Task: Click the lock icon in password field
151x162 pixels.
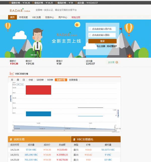Action: point(90,35)
